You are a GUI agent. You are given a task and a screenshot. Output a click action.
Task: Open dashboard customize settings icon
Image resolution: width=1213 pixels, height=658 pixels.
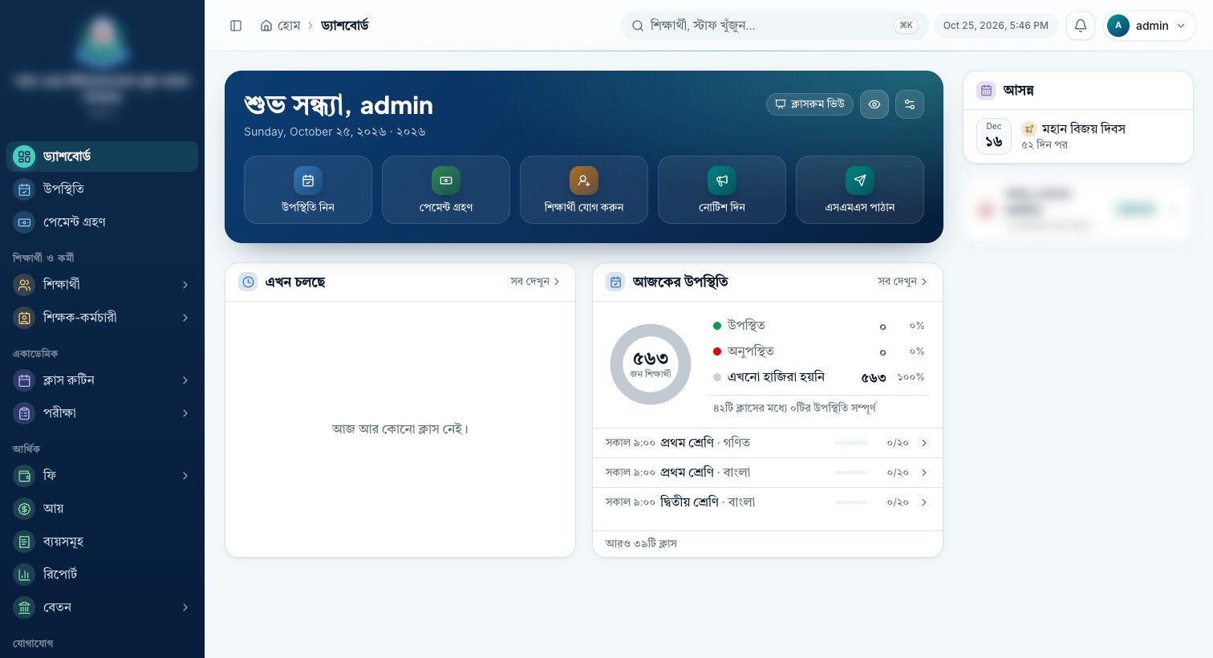coord(910,104)
